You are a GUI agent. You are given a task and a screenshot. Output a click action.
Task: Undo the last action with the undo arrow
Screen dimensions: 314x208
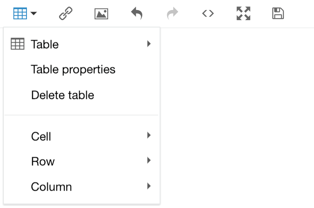[x=137, y=13]
